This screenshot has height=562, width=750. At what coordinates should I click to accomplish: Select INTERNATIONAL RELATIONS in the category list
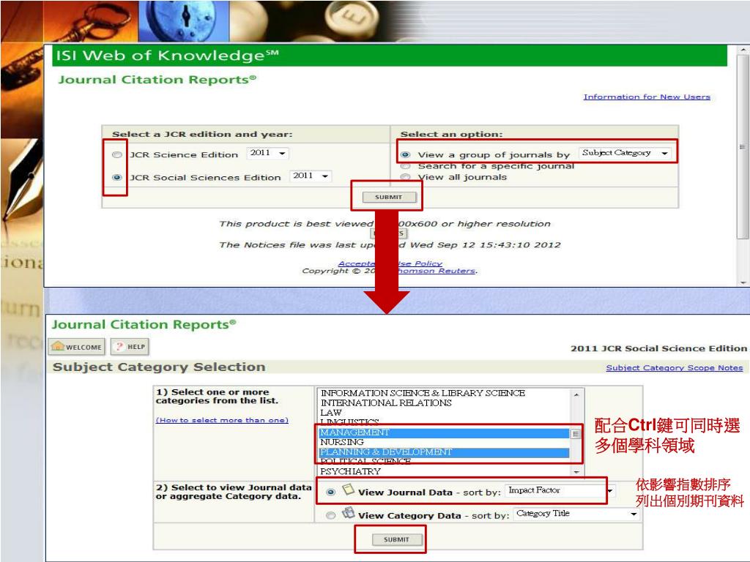coord(386,403)
